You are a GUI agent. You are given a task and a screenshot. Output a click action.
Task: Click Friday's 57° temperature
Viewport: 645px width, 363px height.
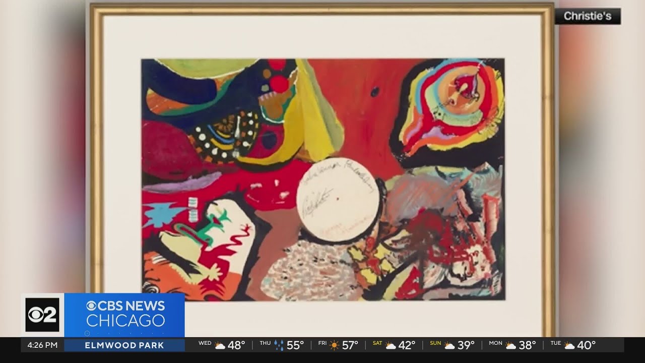tap(350, 345)
